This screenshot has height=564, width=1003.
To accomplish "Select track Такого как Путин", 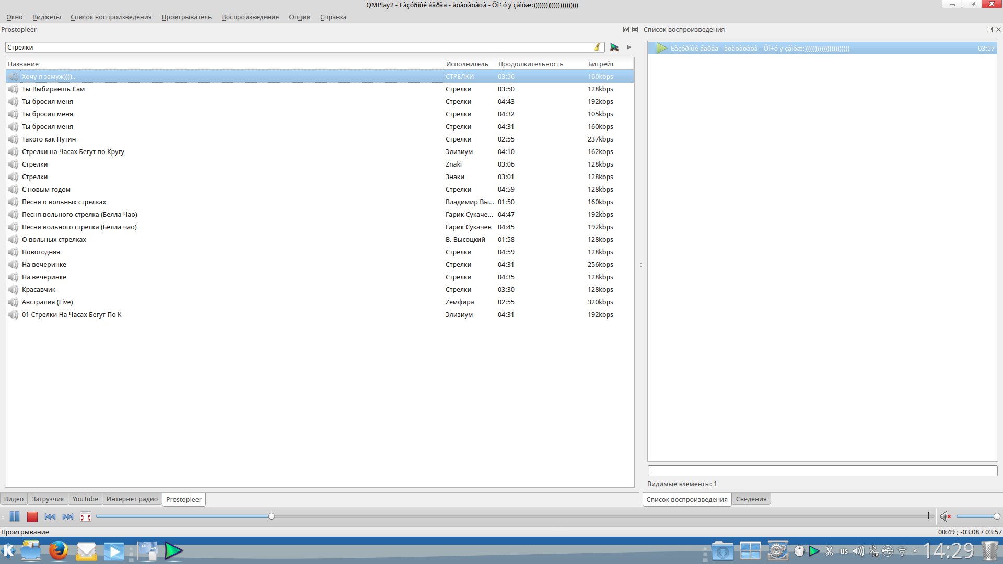I will [49, 139].
